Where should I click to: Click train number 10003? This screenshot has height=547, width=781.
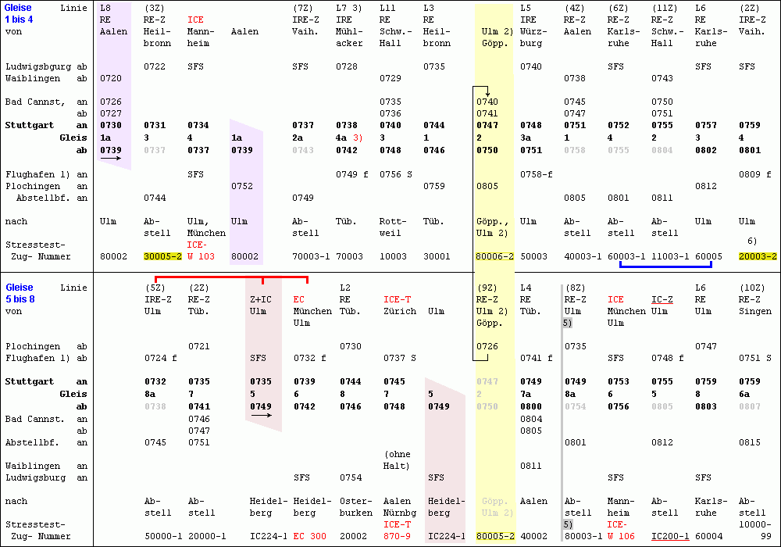(x=393, y=256)
